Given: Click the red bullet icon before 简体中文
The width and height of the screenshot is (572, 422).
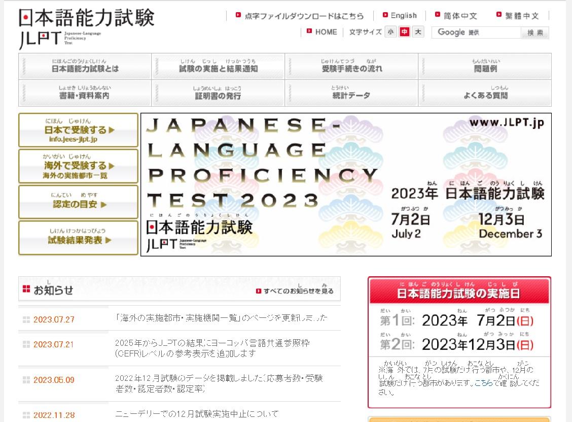Looking at the screenshot, I should pos(438,15).
